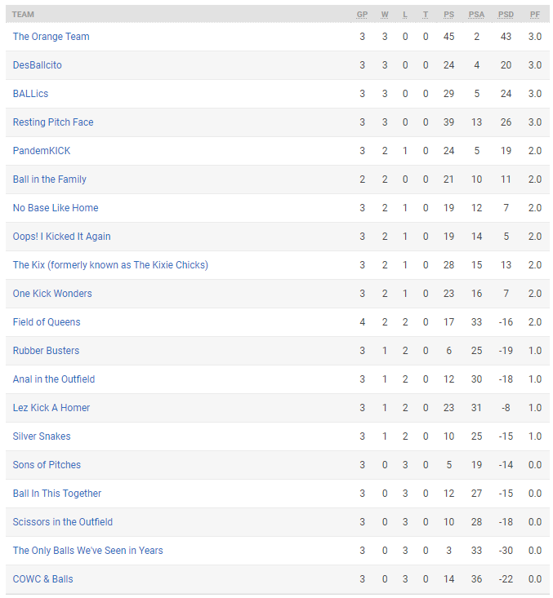
Task: Open The Kix (formerly Kixie Chicks) link
Action: pyautogui.click(x=110, y=265)
